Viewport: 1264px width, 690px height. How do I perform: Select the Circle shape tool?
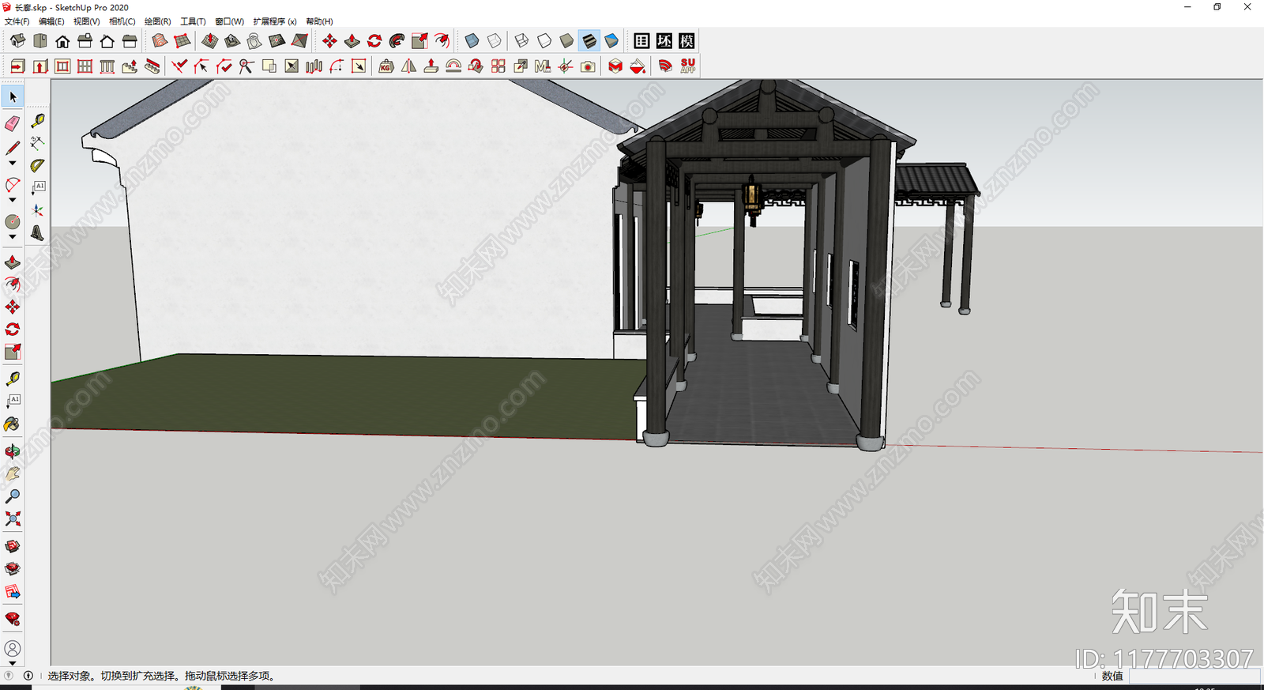(13, 222)
